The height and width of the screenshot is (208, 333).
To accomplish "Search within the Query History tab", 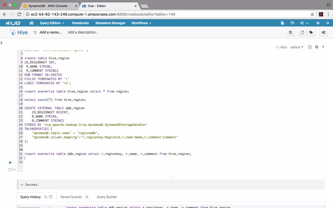I will coord(46,197).
